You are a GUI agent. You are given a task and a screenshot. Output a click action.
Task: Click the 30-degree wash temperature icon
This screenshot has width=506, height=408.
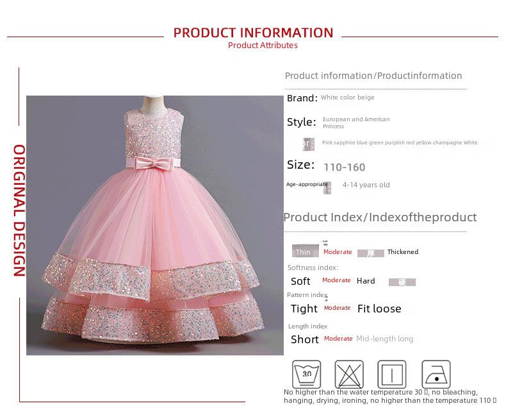306,374
